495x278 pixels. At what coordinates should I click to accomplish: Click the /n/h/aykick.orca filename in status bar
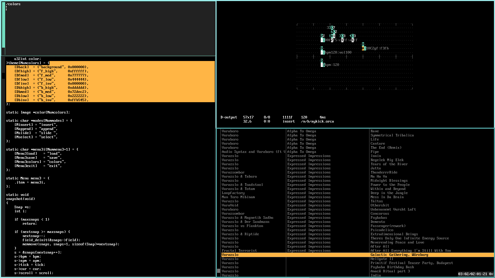[x=317, y=121]
